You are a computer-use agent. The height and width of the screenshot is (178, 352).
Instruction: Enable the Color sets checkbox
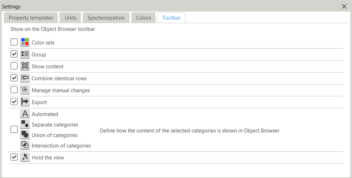click(x=14, y=42)
